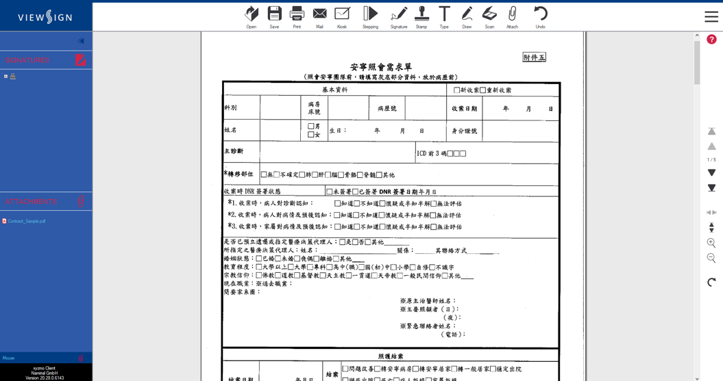Open a document with the Open tool

tap(252, 18)
